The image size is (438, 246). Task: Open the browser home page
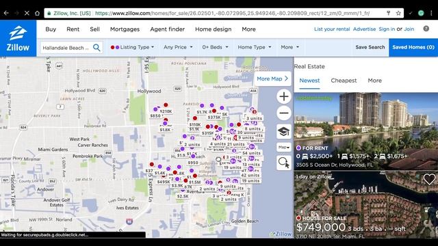[x=37, y=13]
